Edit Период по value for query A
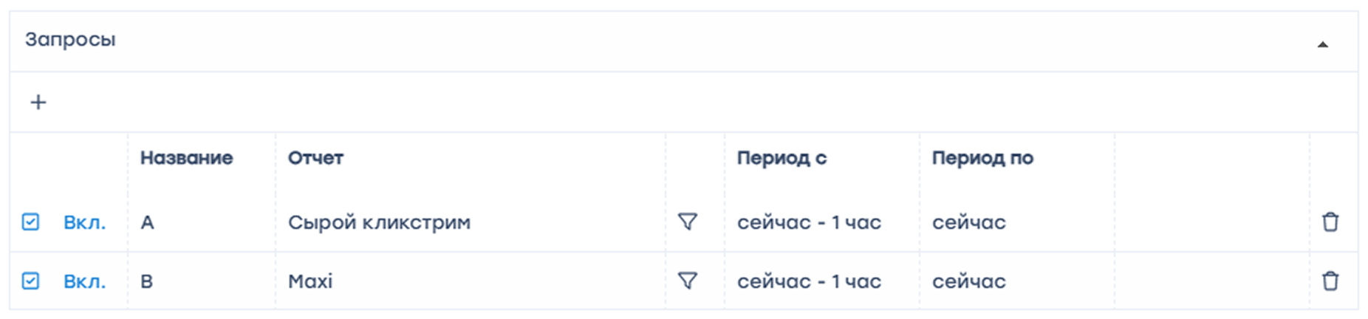 tap(968, 222)
